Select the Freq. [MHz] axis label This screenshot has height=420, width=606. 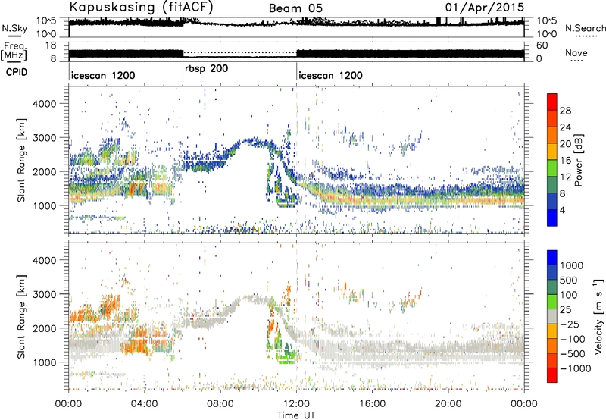14,52
